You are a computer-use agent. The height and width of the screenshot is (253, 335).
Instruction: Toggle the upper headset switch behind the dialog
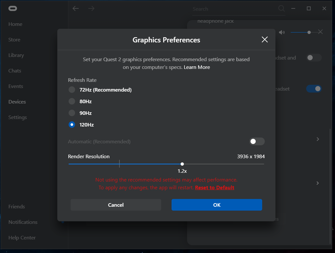pyautogui.click(x=314, y=58)
